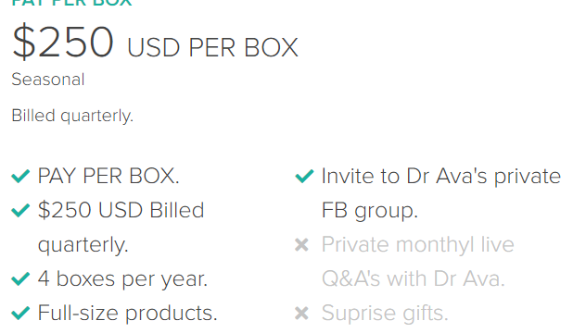
Task: Select the teal PAY PER BOX plan heading
Action: (x=71, y=3)
